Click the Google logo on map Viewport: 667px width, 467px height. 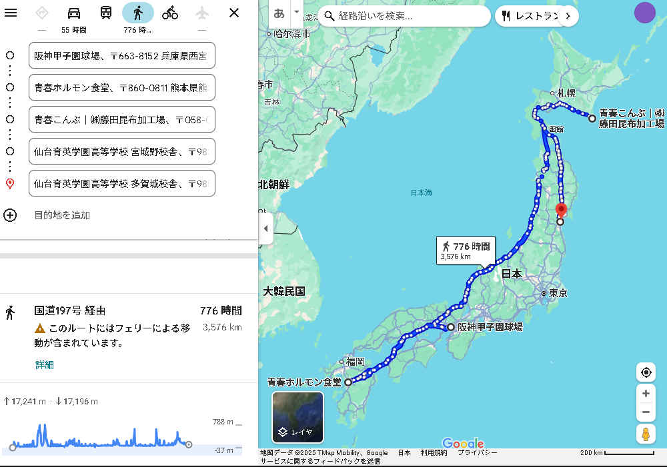464,443
